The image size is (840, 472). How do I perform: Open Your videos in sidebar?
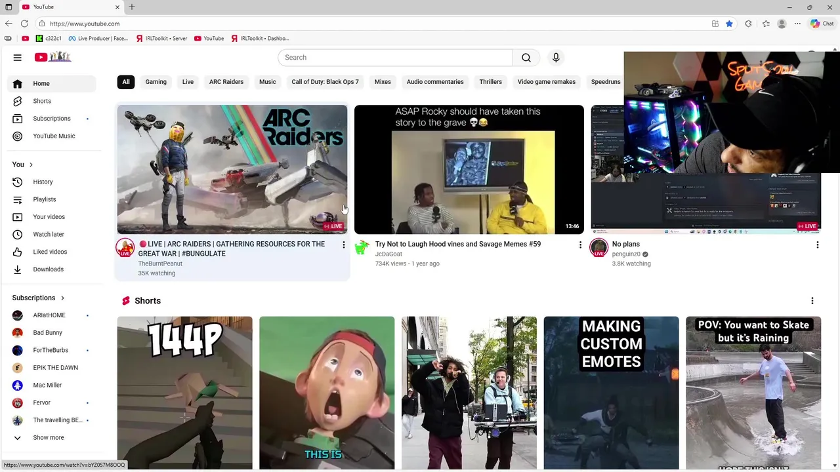coord(52,217)
